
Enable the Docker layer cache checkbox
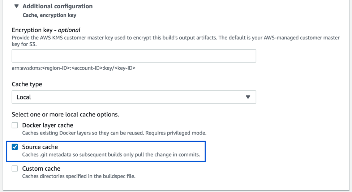pyautogui.click(x=15, y=125)
